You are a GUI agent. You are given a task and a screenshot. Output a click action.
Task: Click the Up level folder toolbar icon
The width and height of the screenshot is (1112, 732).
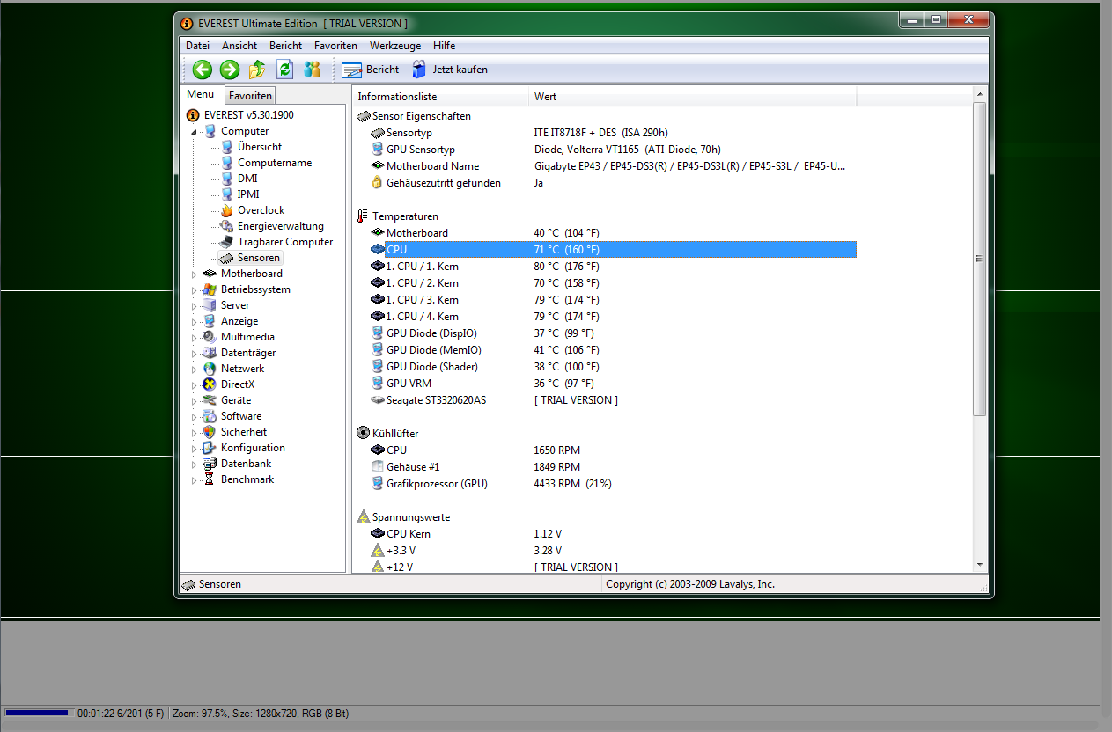(257, 70)
